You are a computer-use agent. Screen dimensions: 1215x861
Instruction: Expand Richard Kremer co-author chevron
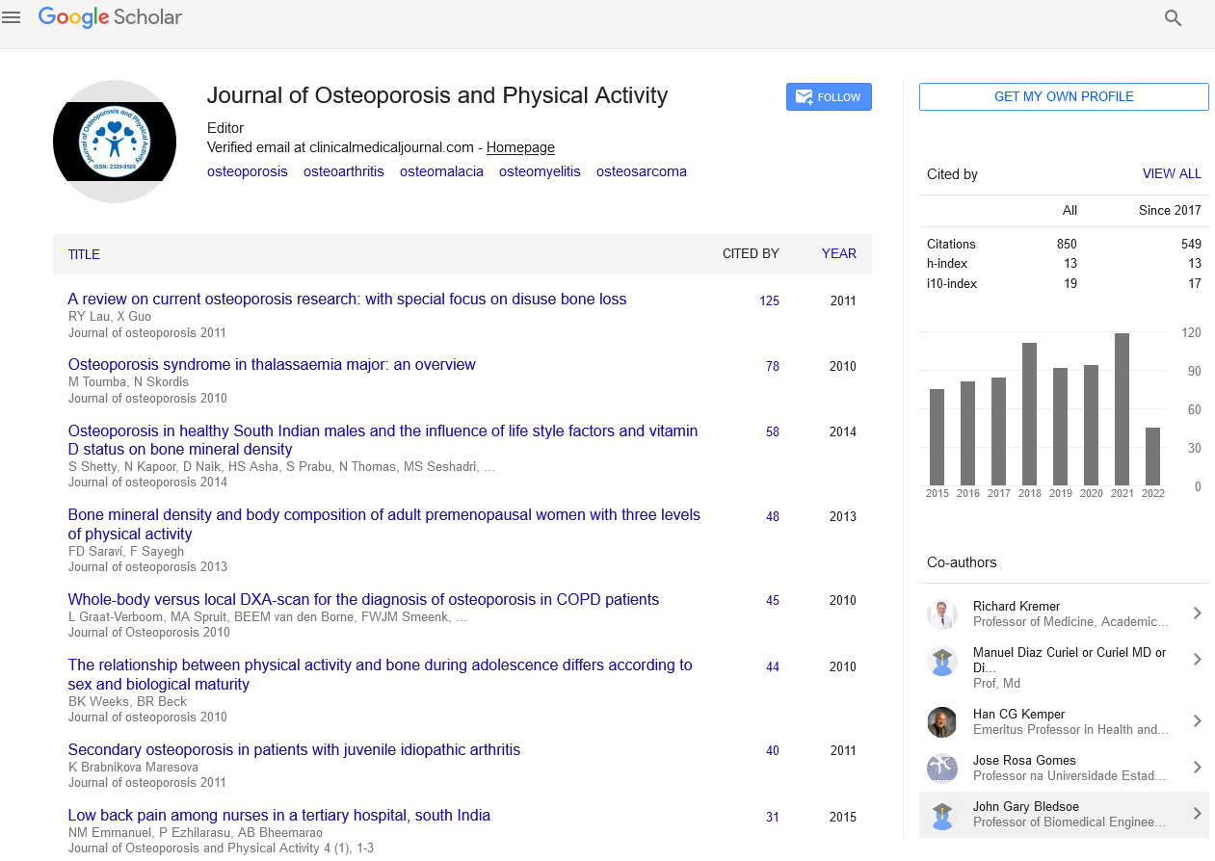click(1197, 613)
